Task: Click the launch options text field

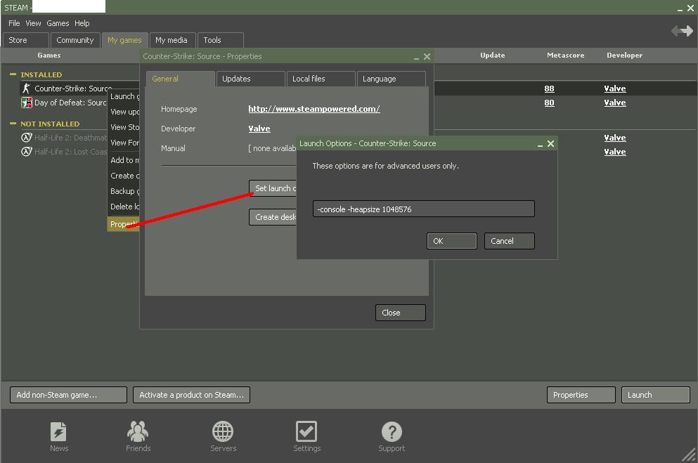Action: (x=423, y=209)
